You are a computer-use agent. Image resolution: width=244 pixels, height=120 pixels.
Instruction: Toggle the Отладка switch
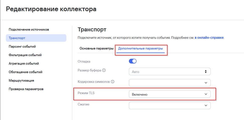click(133, 61)
